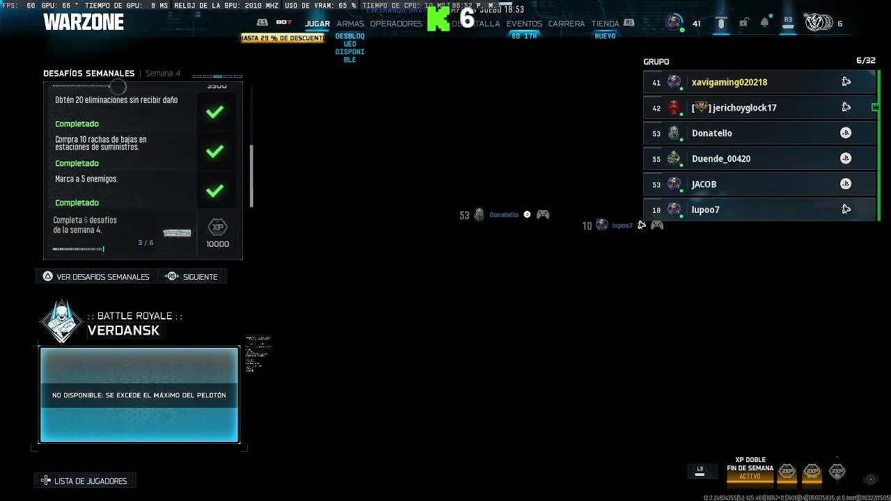Select xavigaming020218 in the group list
This screenshot has width=891, height=501.
click(x=759, y=82)
